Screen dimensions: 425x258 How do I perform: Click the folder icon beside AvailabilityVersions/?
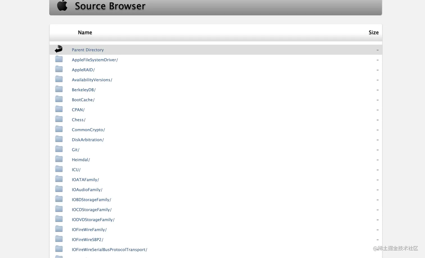click(59, 79)
